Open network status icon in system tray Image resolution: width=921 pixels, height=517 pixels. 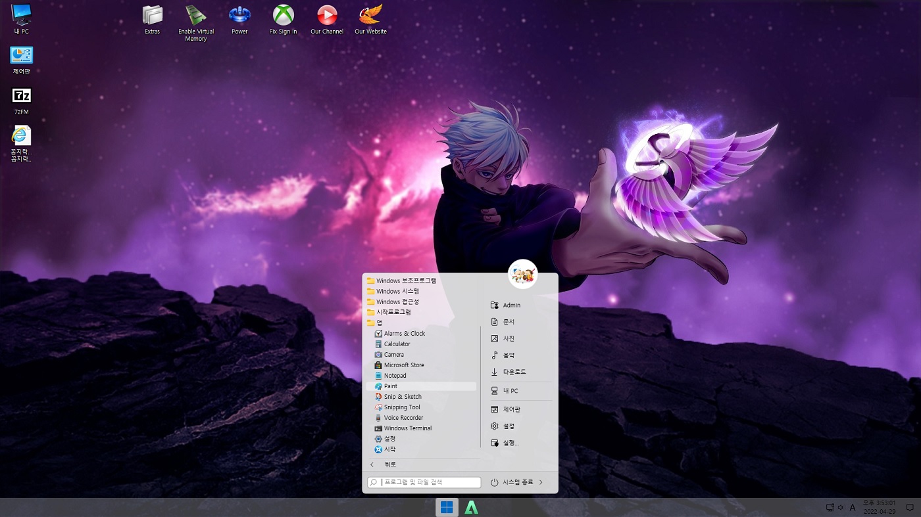[830, 507]
